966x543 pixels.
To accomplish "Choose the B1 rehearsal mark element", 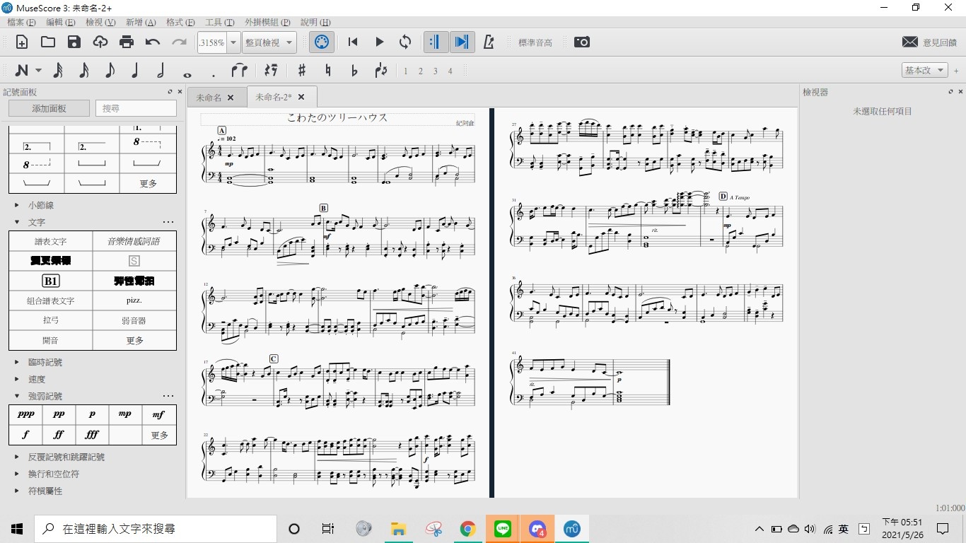I will coord(50,281).
